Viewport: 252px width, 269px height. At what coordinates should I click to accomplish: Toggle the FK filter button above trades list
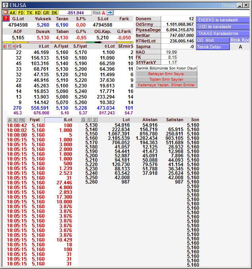pos(22,120)
